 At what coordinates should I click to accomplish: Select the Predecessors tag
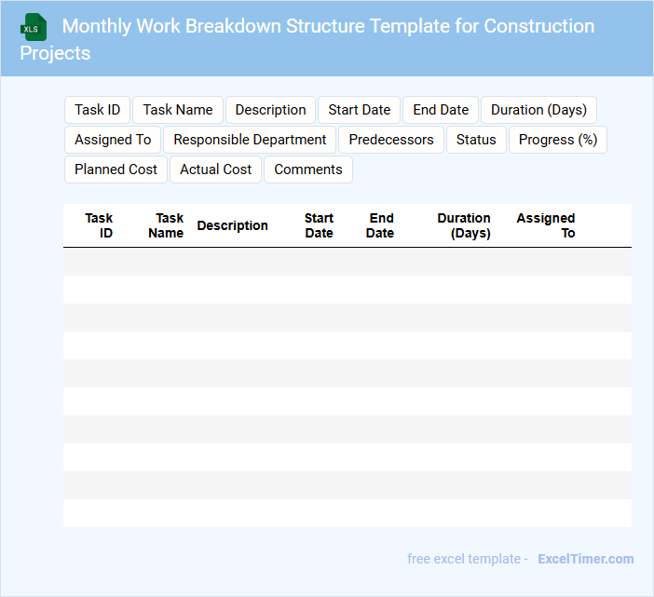(391, 140)
